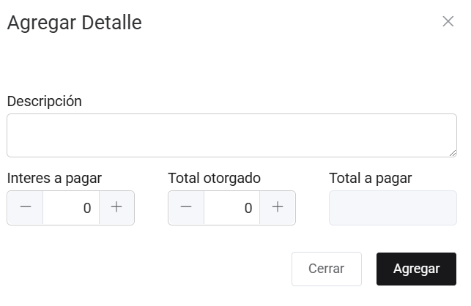Viewport: 471px width, 306px height.
Task: Decrease the Total otorgado value
Action: click(186, 208)
